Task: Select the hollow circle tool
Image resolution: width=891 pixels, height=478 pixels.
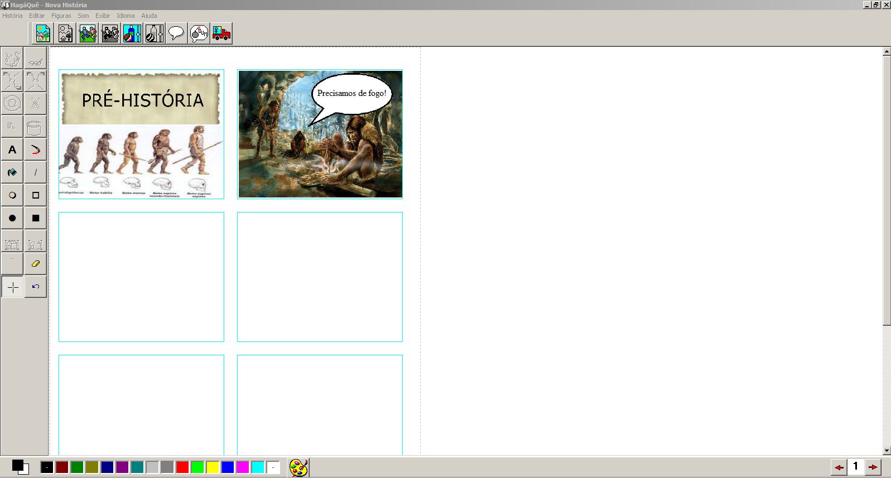Action: point(12,195)
